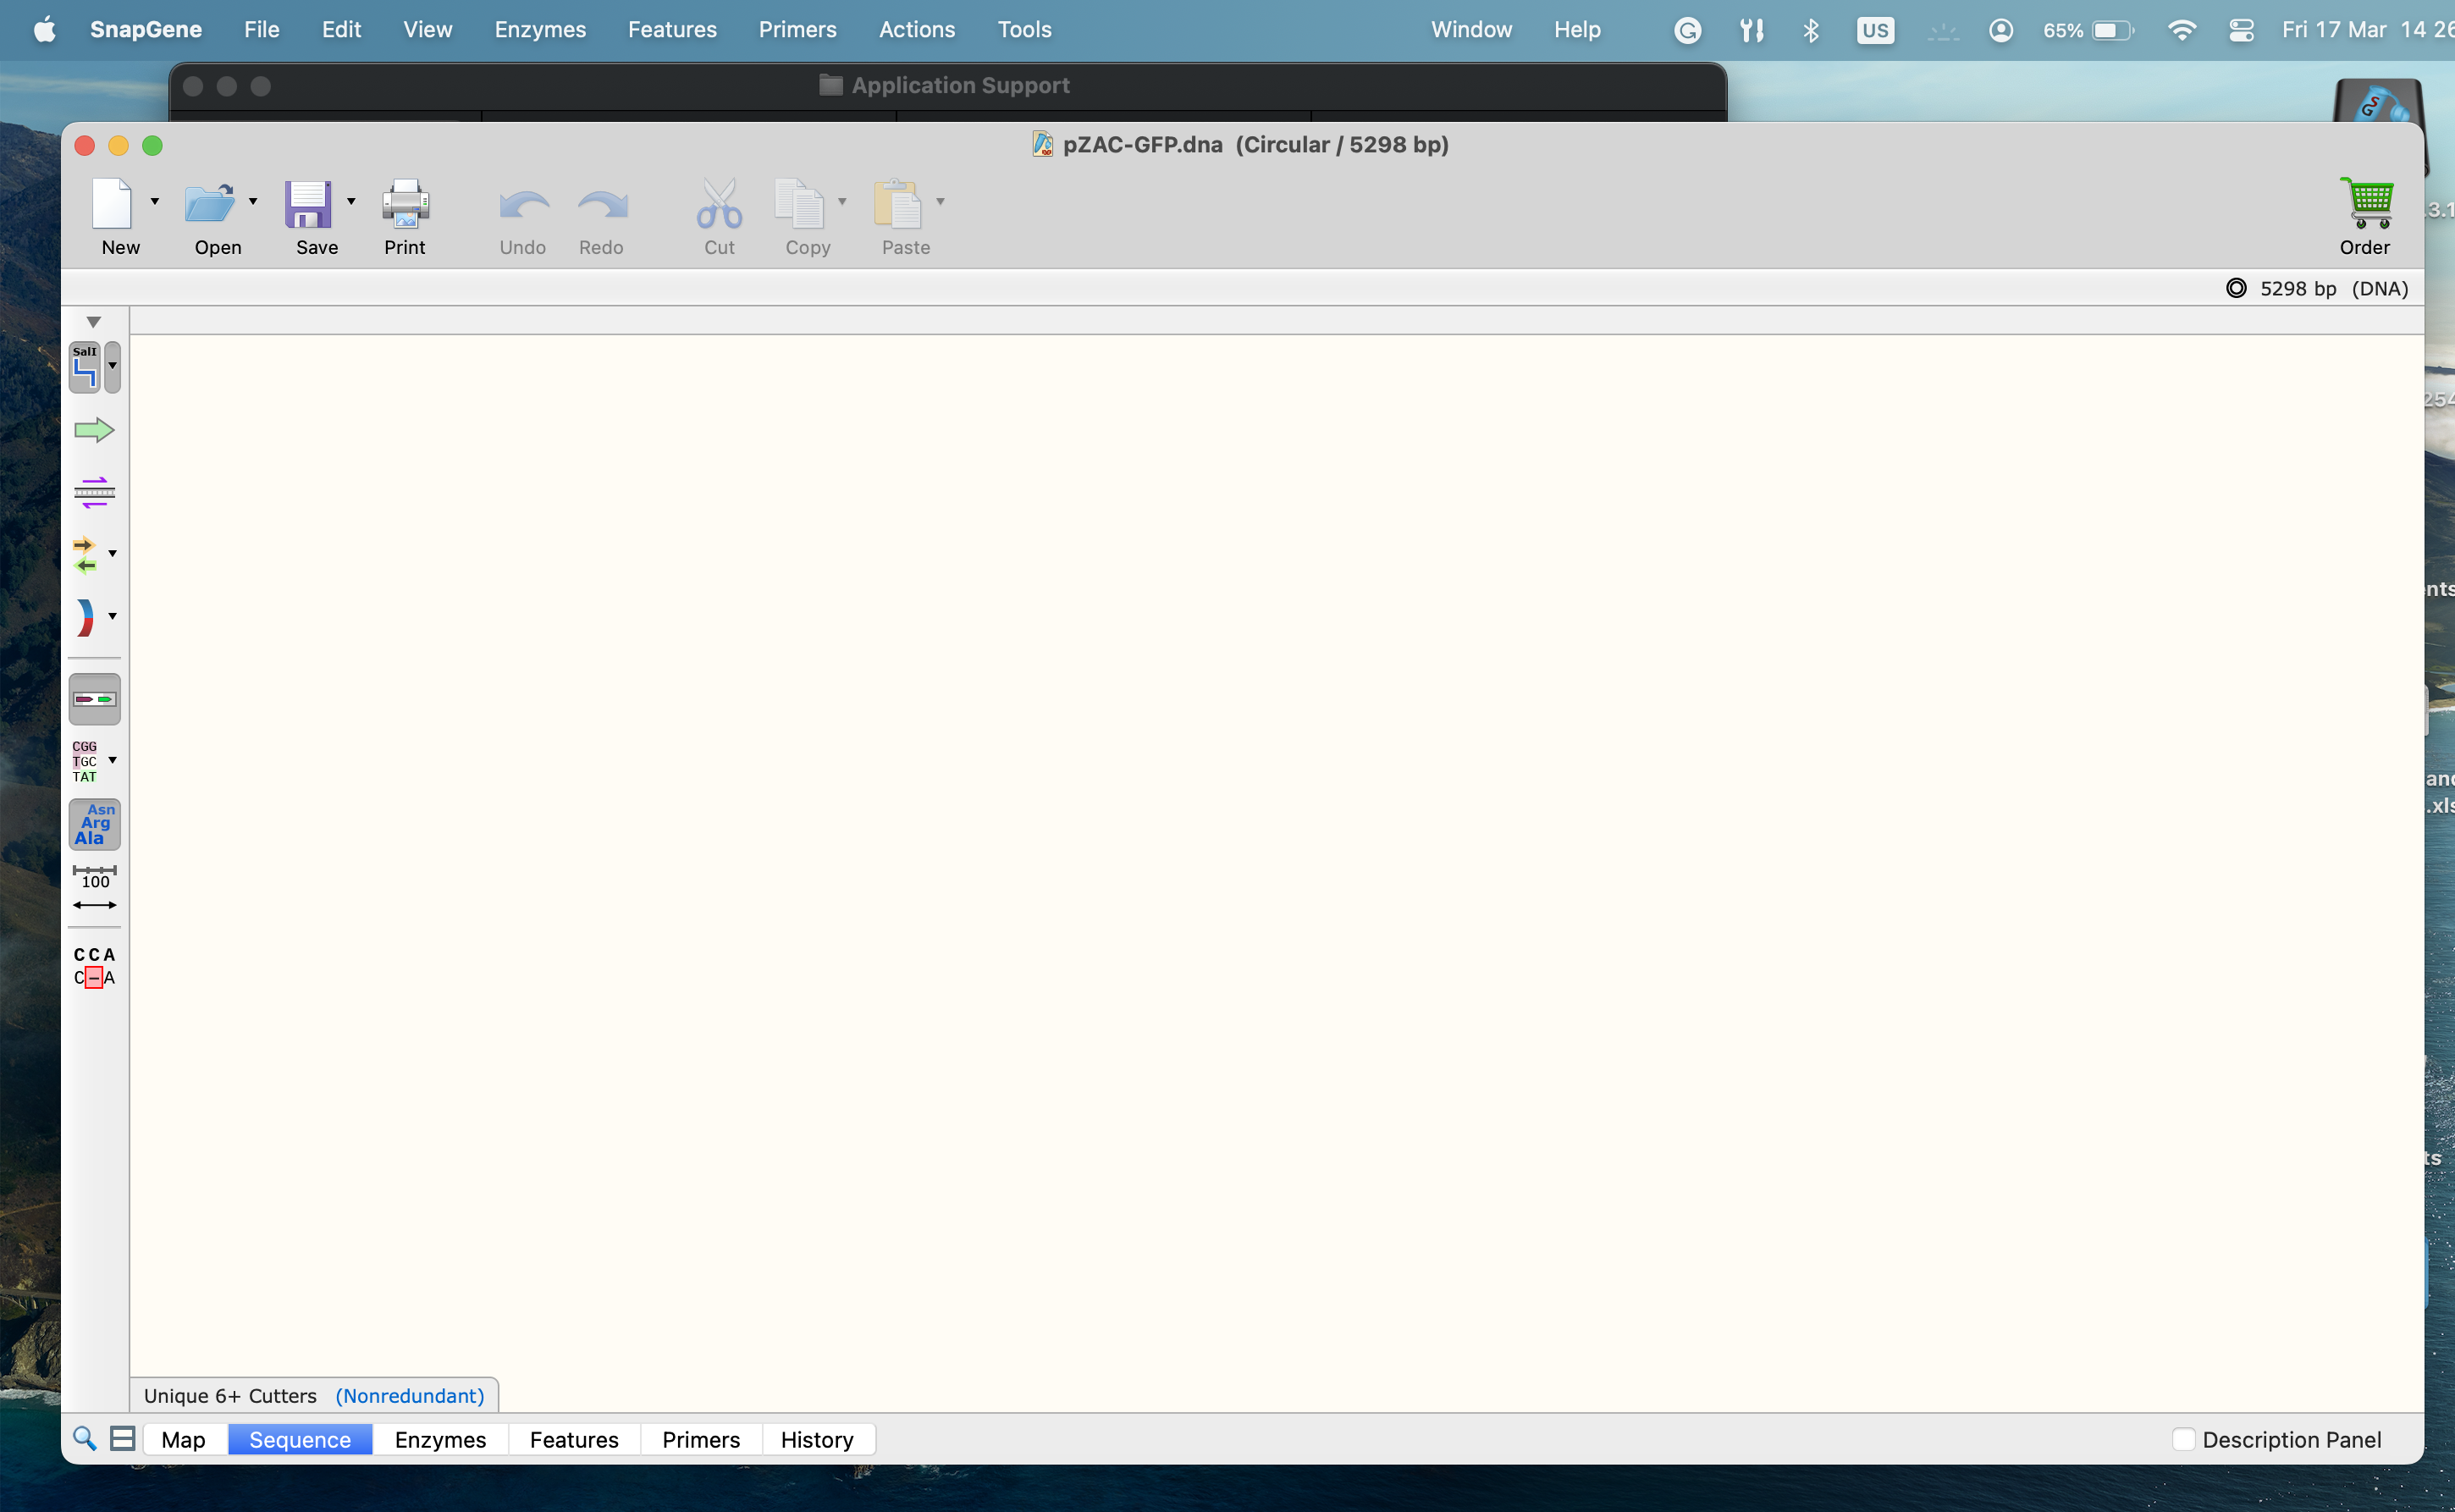Screen dimensions: 2455x1512
Task: Collapse the side toolbar with the triangle
Action: tap(93, 322)
